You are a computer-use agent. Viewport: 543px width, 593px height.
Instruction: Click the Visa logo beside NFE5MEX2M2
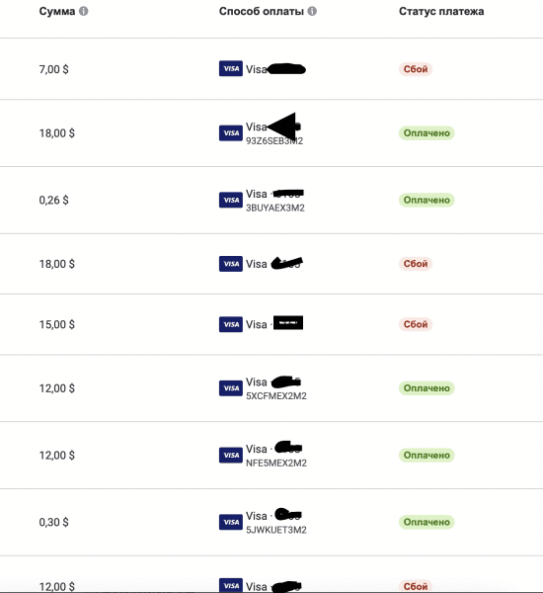231,456
